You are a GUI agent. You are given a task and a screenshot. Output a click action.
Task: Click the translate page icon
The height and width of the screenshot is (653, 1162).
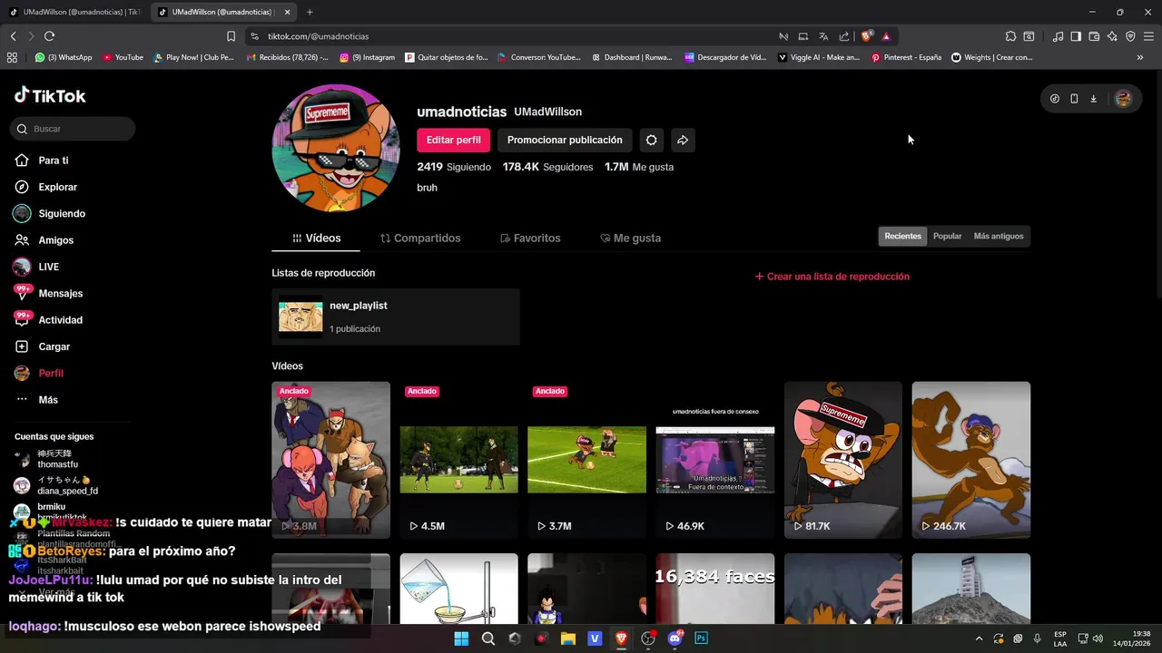[823, 36]
